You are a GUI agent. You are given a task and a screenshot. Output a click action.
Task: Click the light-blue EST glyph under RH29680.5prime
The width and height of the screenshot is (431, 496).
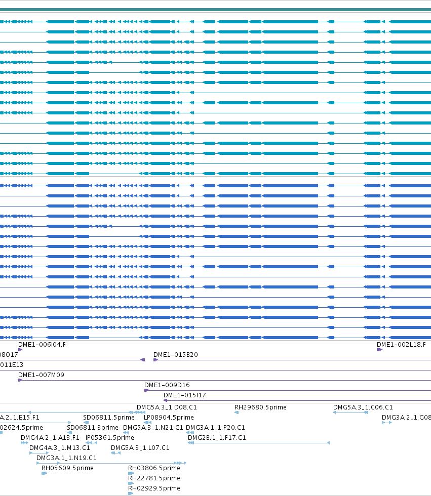(237, 412)
